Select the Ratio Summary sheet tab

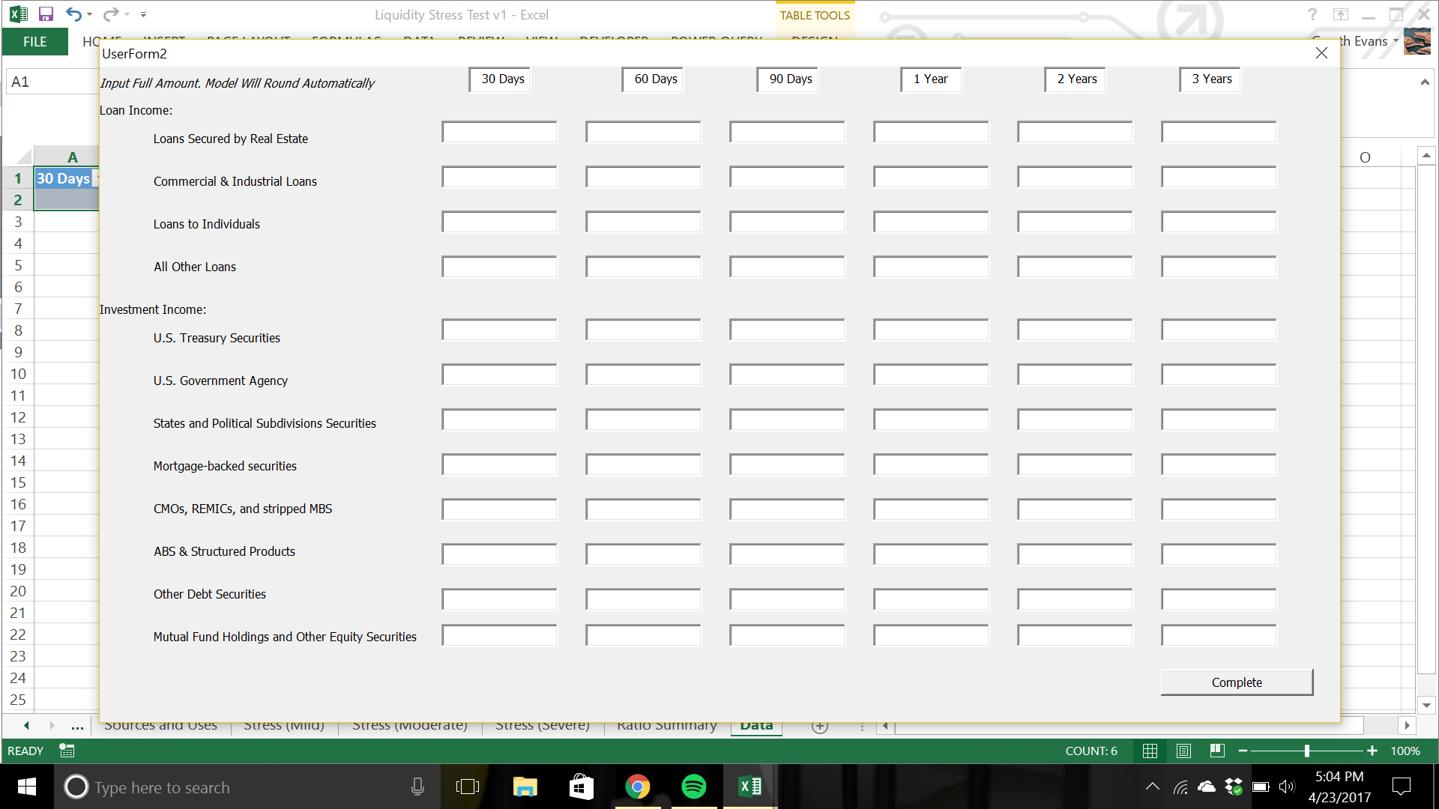point(666,725)
